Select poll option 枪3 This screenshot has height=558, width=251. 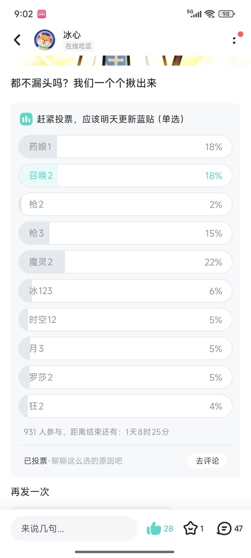pos(125,233)
